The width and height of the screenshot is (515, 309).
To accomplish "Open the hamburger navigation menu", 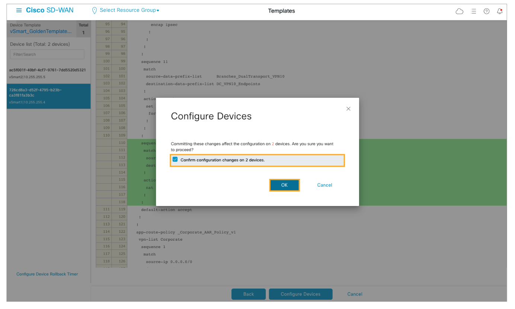I will [19, 10].
